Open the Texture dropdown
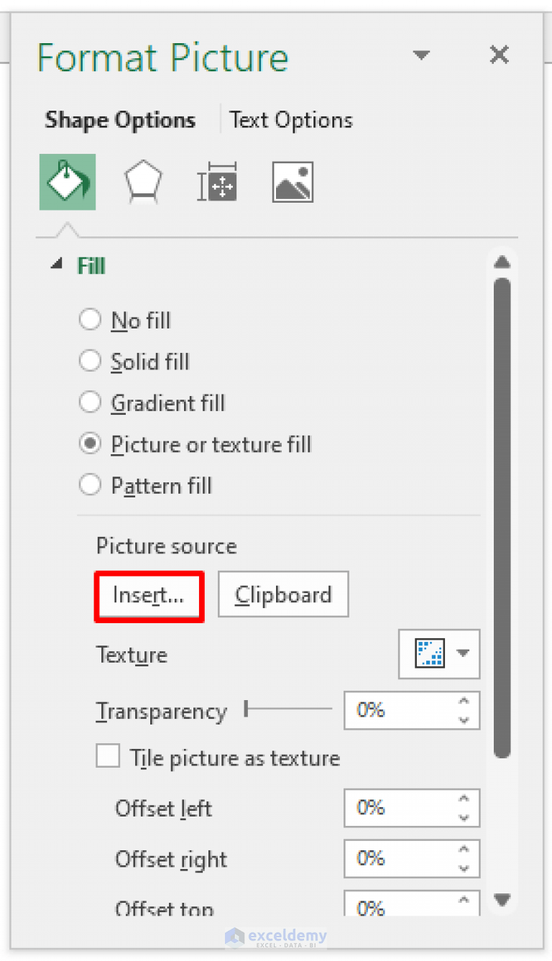The width and height of the screenshot is (552, 961). pos(463,654)
